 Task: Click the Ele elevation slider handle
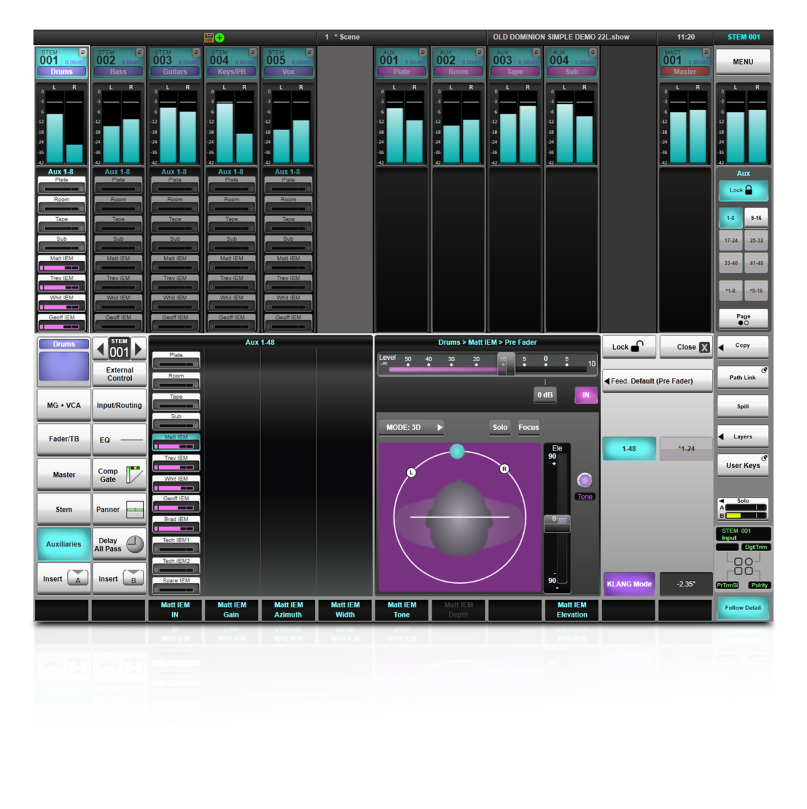pos(557,521)
